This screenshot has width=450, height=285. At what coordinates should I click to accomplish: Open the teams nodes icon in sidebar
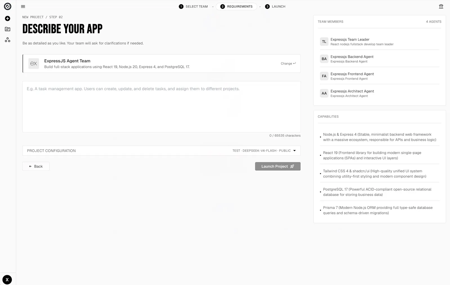8,40
